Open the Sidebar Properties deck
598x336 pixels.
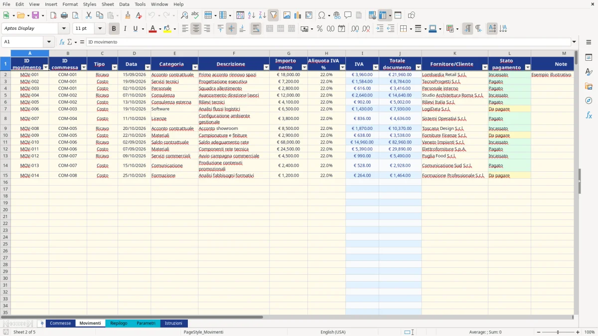pos(589,58)
